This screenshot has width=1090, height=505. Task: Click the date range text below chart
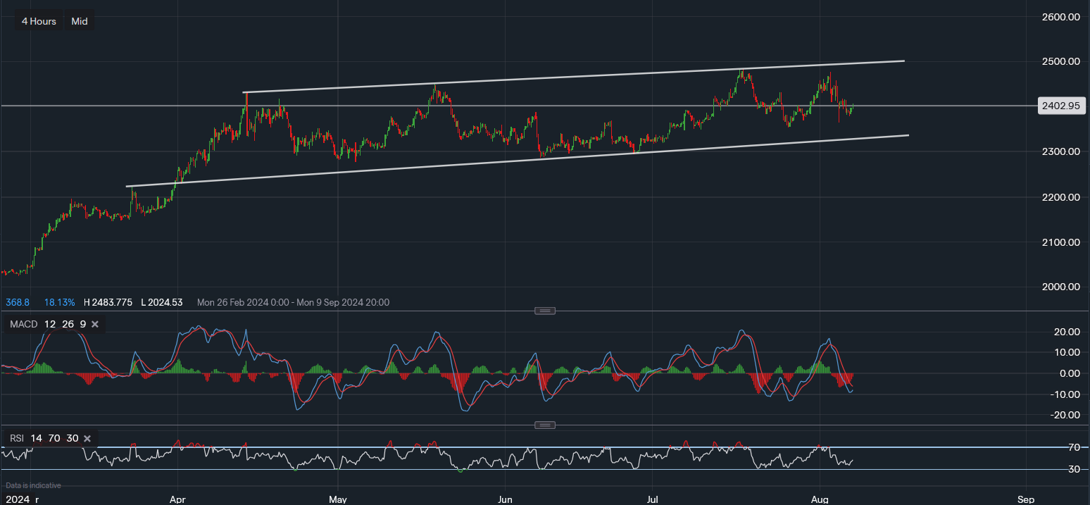pos(293,302)
